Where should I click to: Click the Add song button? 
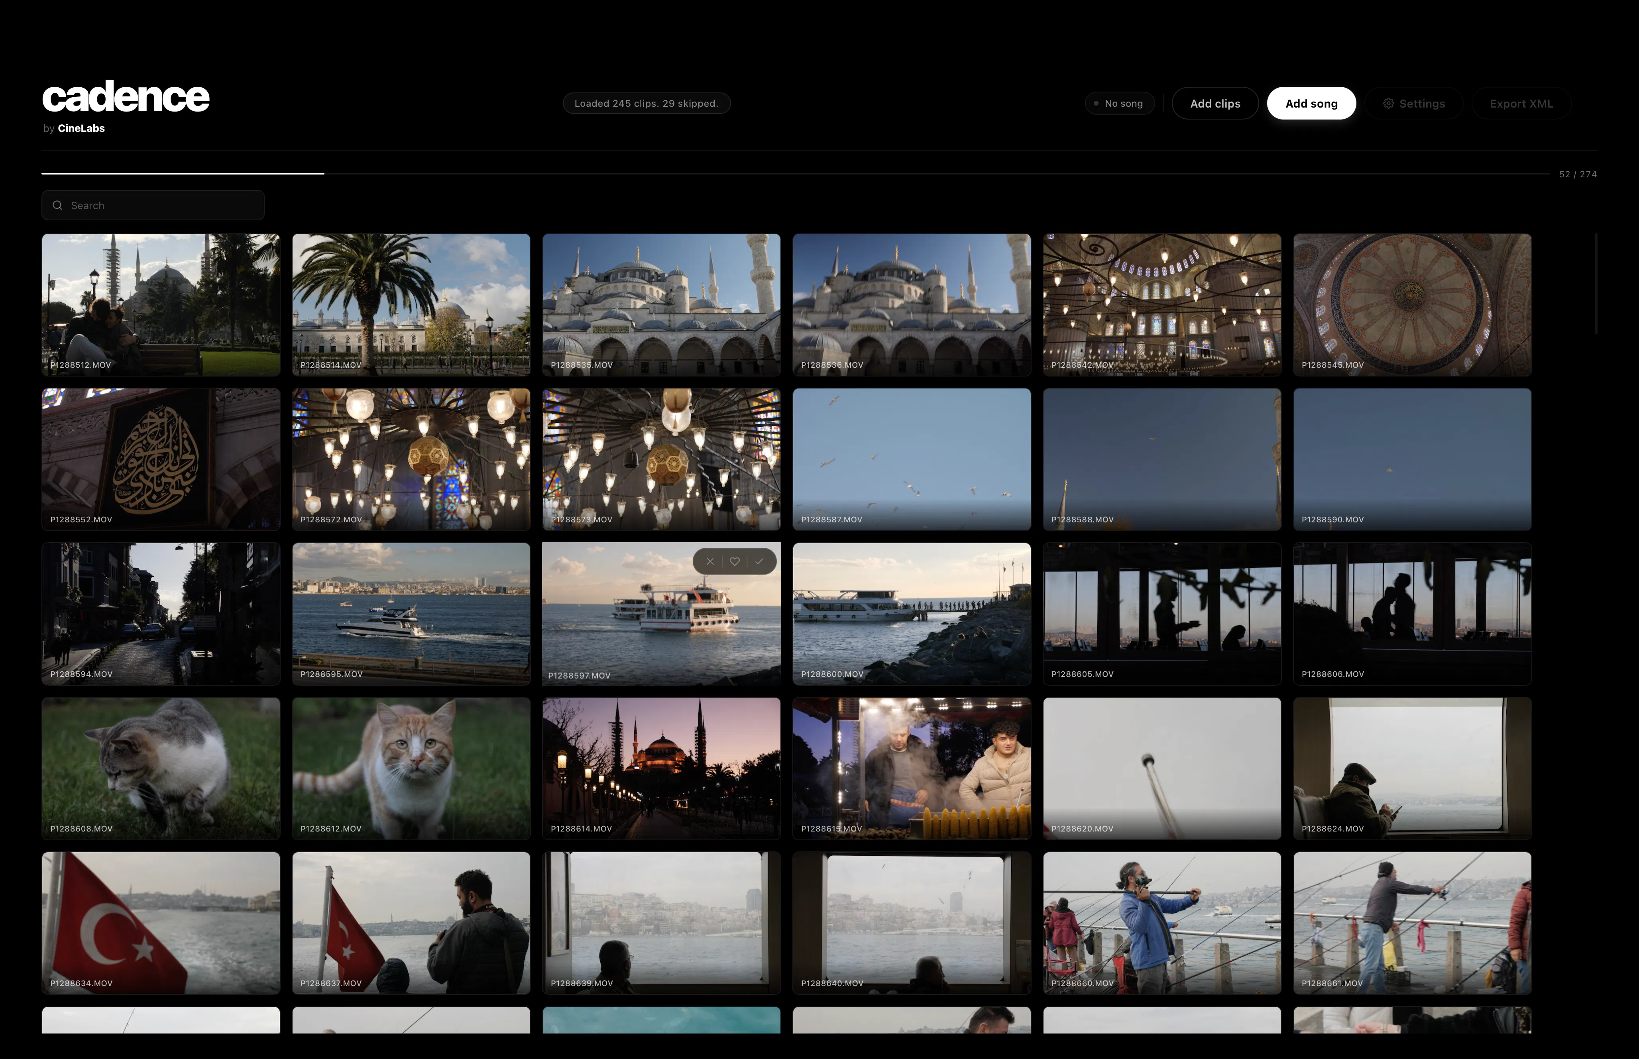point(1312,104)
